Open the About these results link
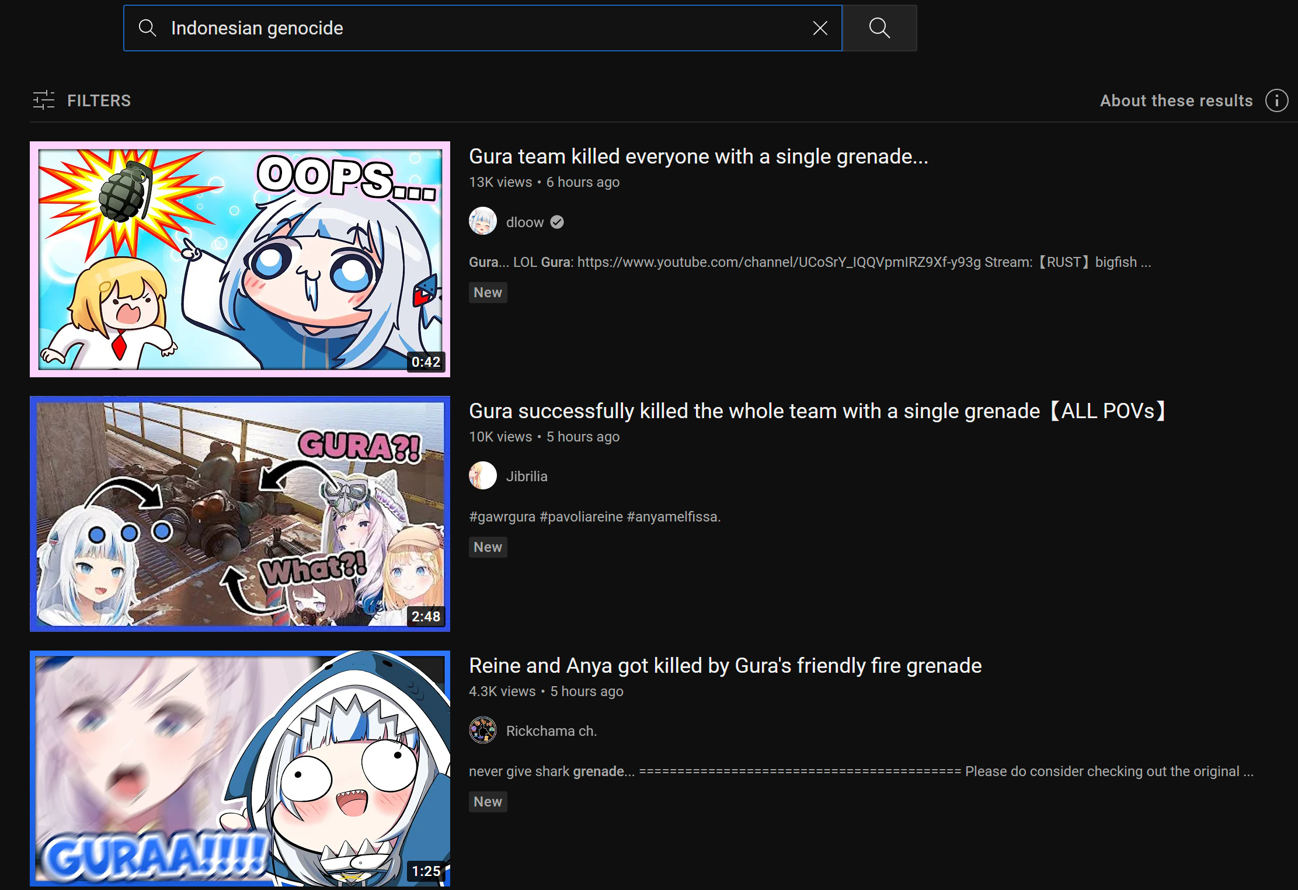This screenshot has width=1298, height=890. 1176,100
